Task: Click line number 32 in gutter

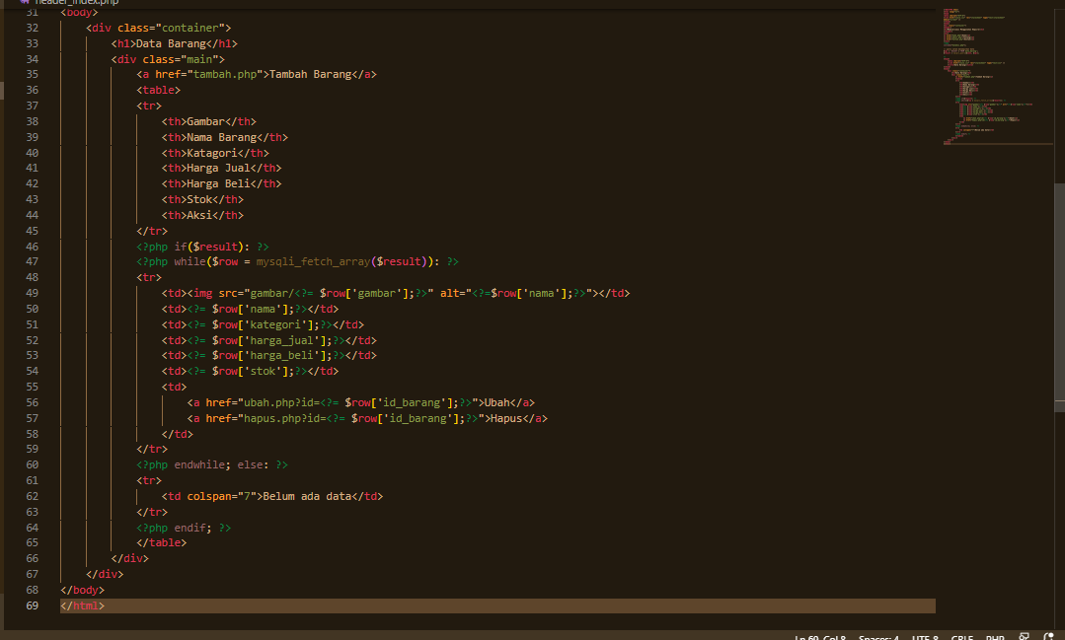Action: pyautogui.click(x=32, y=28)
